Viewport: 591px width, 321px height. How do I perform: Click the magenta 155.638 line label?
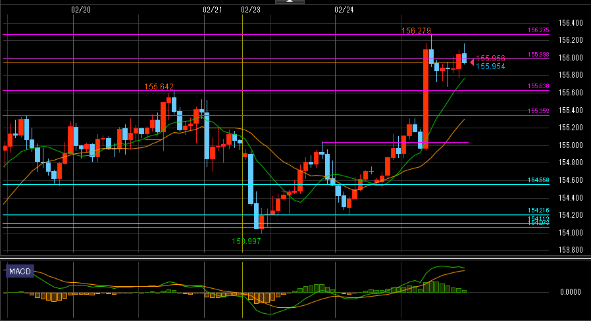click(x=538, y=86)
